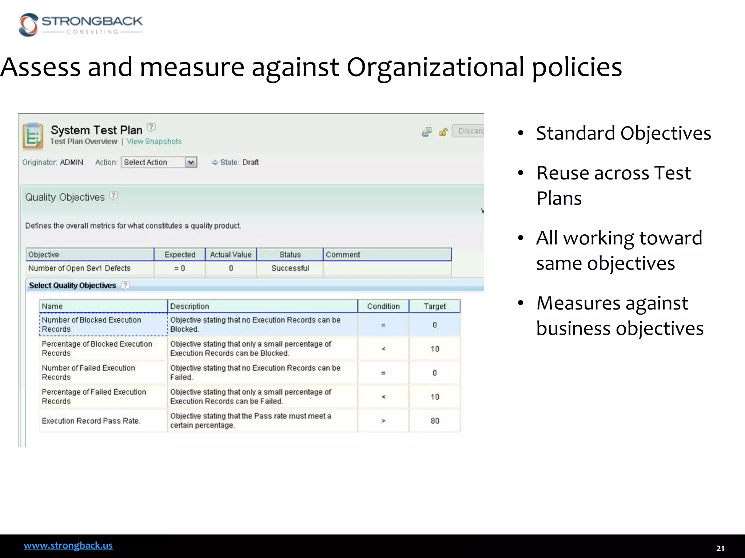Click the Status column header
The width and height of the screenshot is (745, 558).
(290, 254)
